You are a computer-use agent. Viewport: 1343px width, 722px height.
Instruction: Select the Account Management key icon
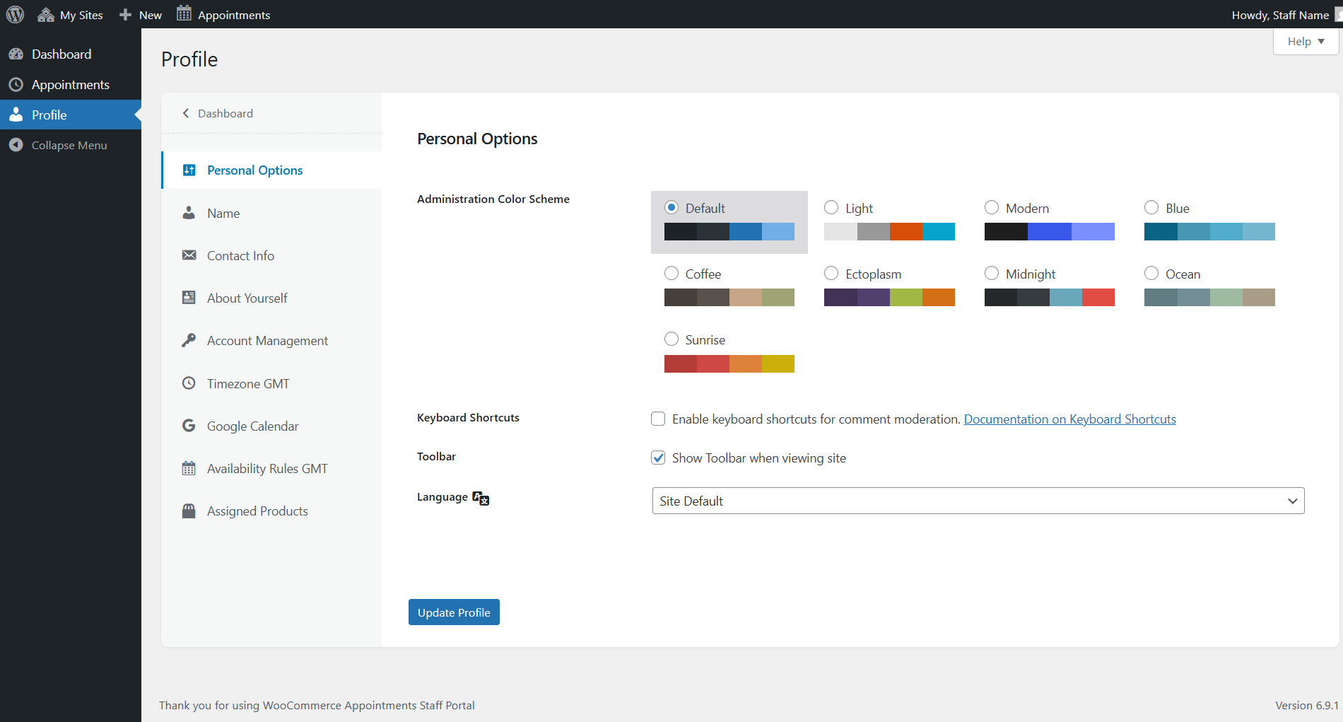coord(188,340)
